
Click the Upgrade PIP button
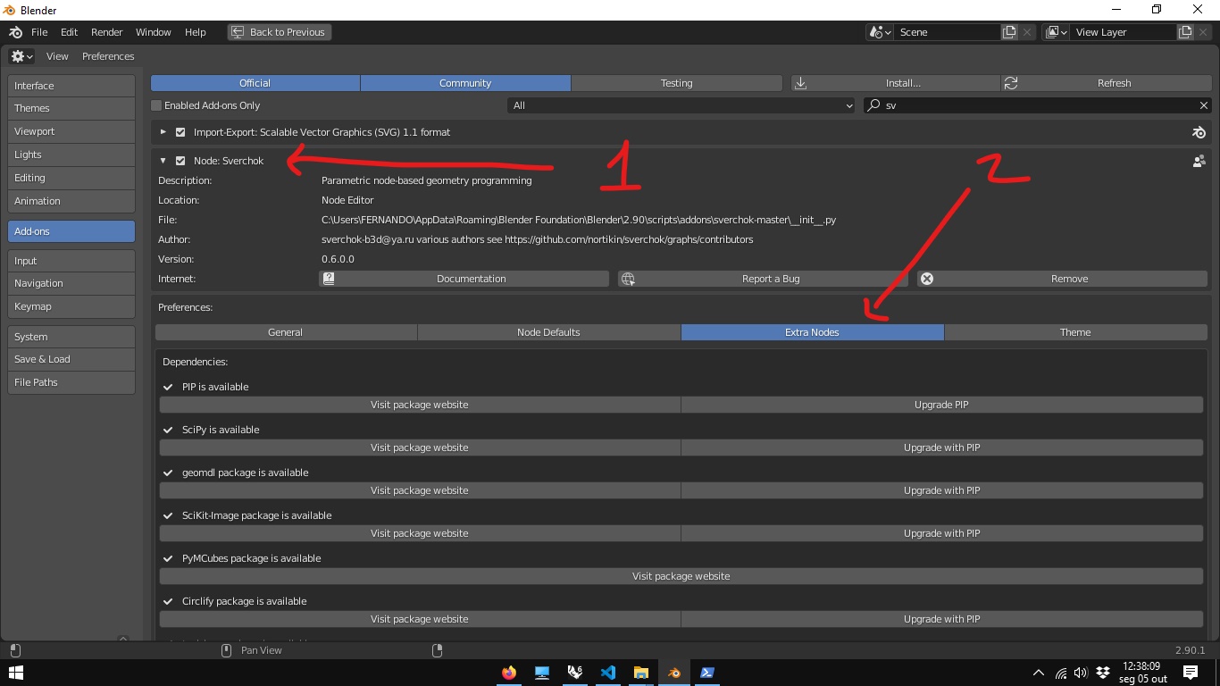[941, 405]
